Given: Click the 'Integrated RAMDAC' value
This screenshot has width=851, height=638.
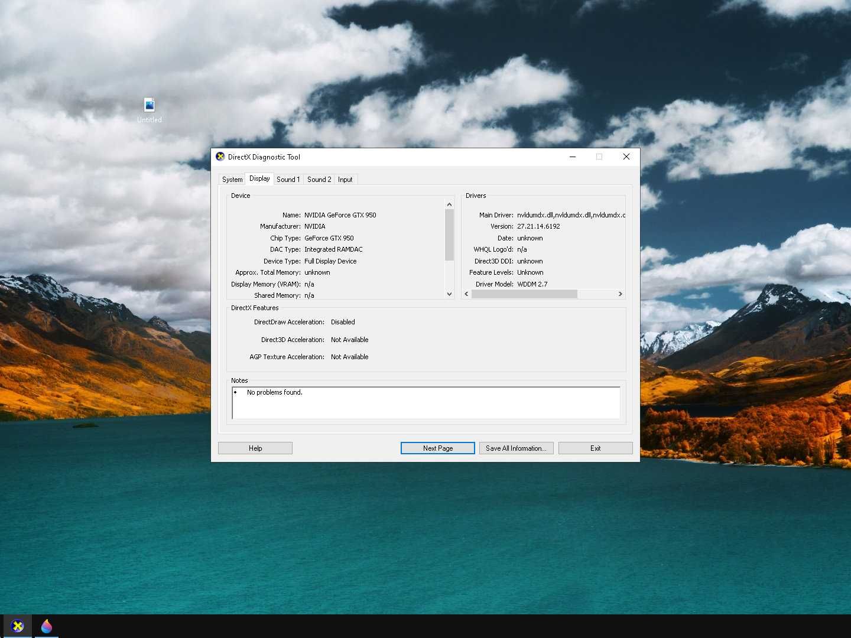Looking at the screenshot, I should tap(333, 249).
